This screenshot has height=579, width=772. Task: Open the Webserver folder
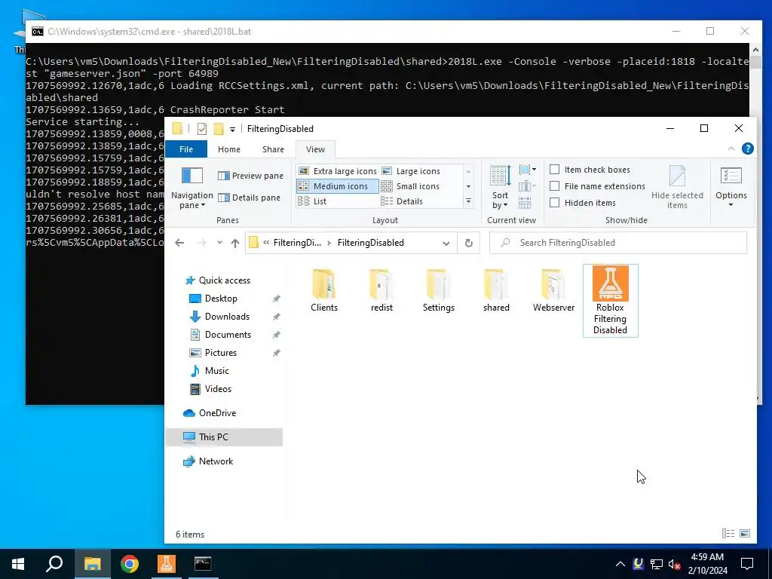coord(553,290)
